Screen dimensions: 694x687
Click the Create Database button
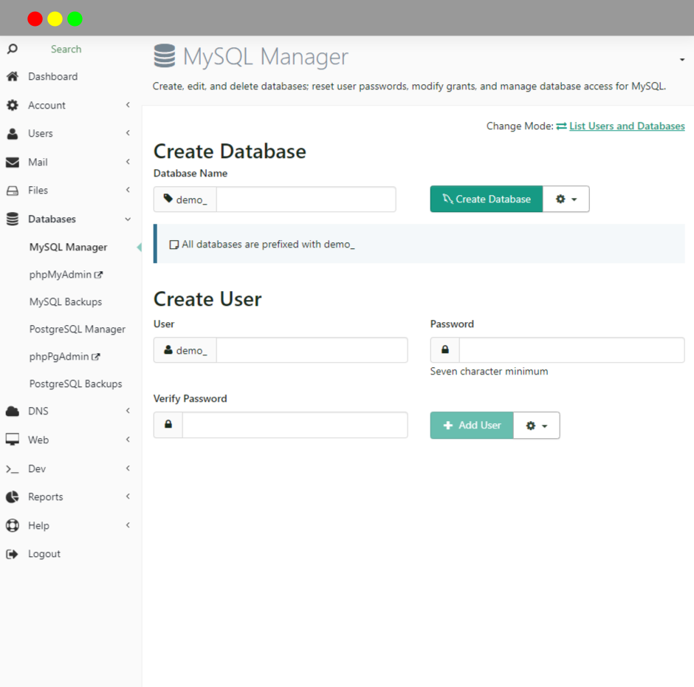tap(487, 199)
